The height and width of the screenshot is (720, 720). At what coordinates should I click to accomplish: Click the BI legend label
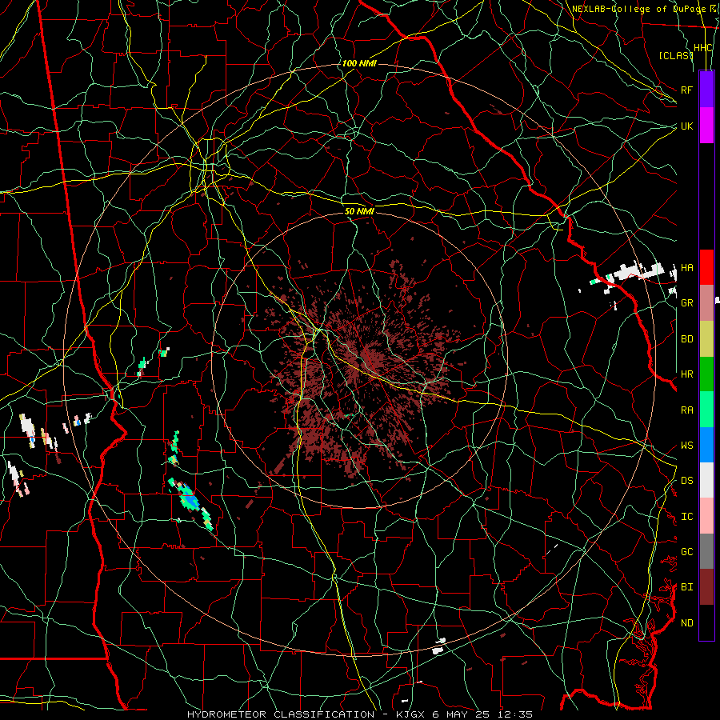pos(686,587)
